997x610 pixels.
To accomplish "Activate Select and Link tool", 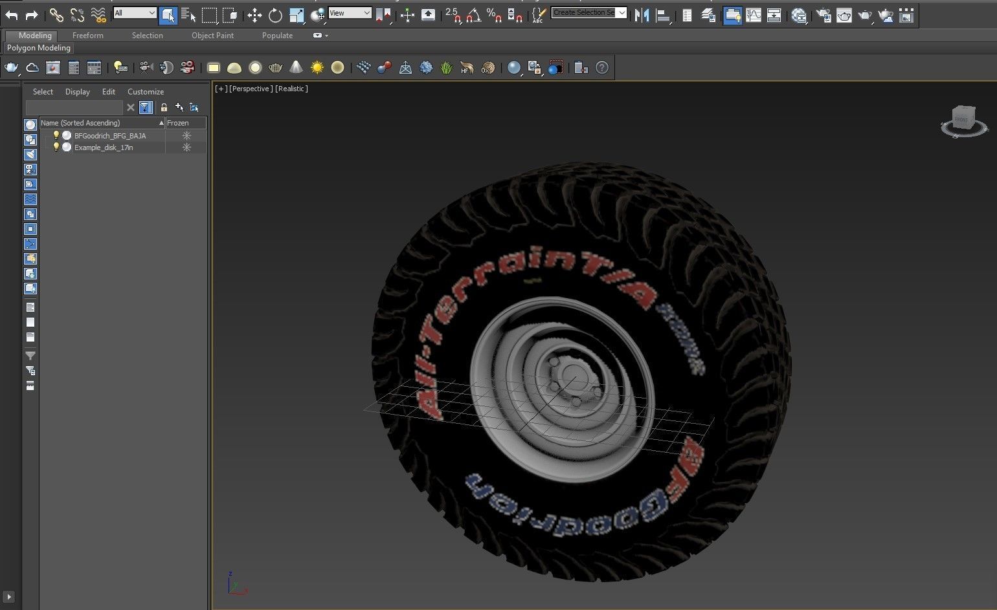I will pyautogui.click(x=56, y=15).
